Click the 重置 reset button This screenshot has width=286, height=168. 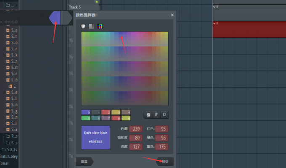(85, 161)
